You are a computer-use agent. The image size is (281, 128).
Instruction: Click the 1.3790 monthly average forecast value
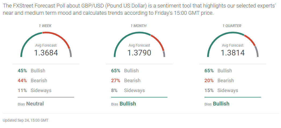[x=139, y=53]
